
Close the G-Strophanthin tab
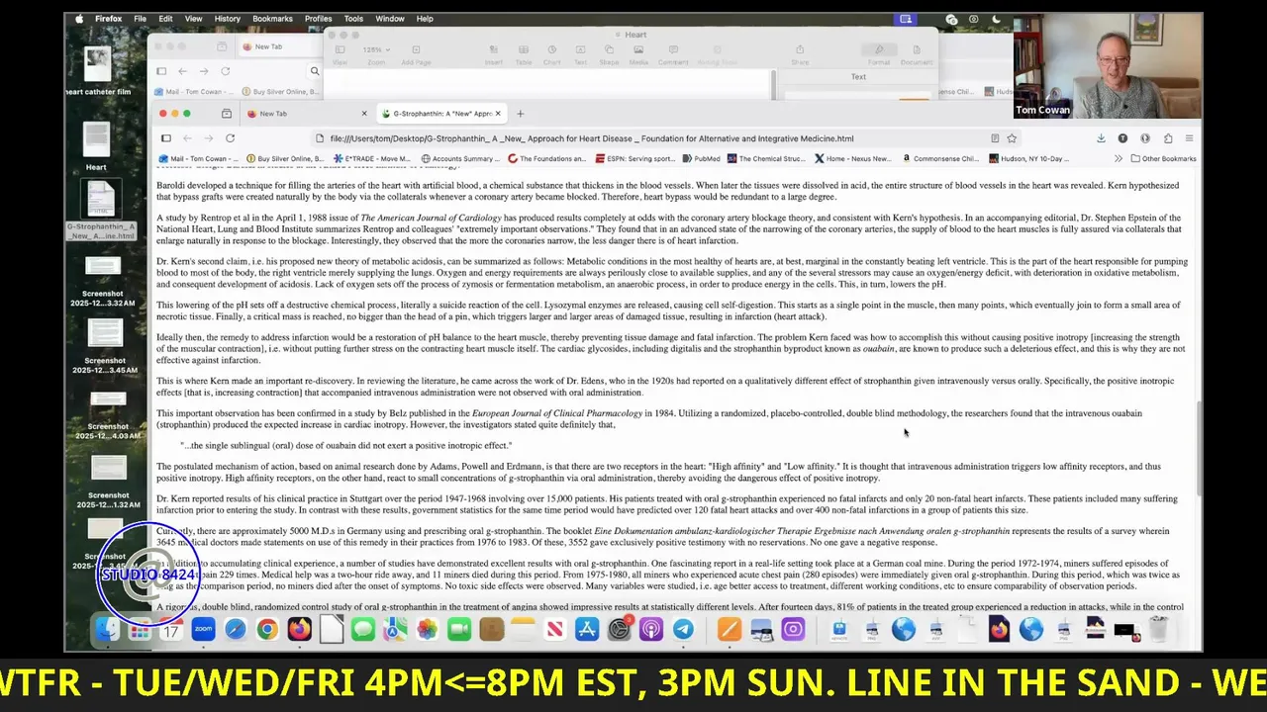point(497,114)
